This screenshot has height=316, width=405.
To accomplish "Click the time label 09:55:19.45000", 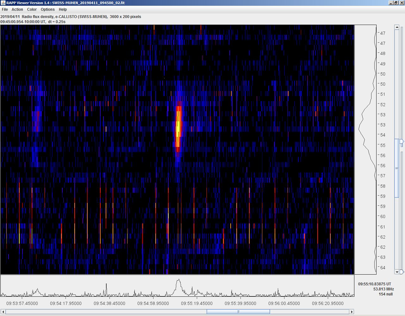I will click(197, 303).
